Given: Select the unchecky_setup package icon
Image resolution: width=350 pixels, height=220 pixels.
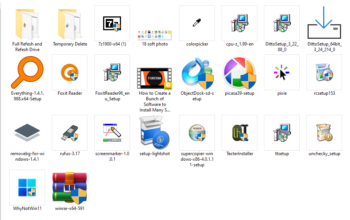Looking at the screenshot, I should pos(324,133).
